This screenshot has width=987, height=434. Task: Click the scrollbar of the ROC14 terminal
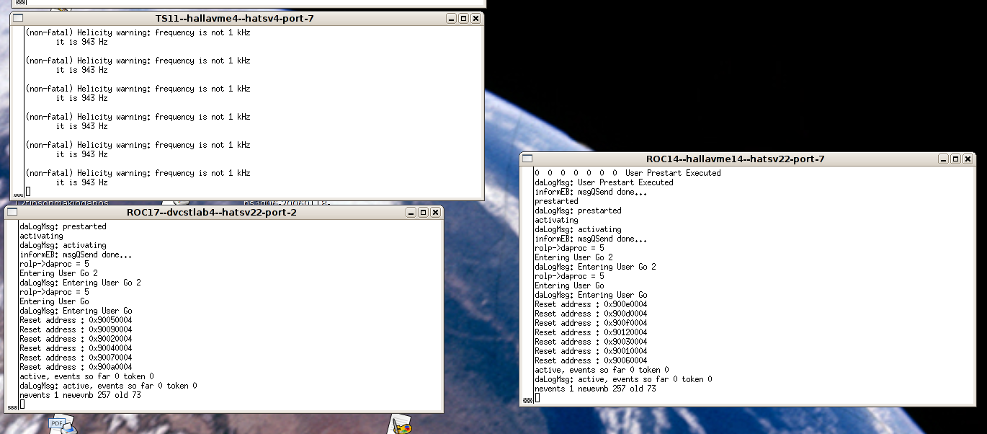pyautogui.click(x=527, y=285)
